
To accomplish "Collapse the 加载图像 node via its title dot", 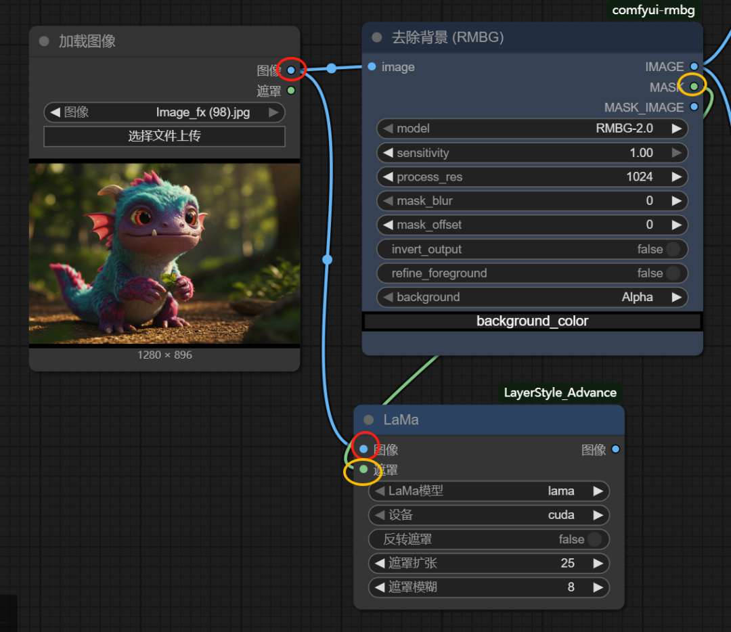I will (x=44, y=41).
